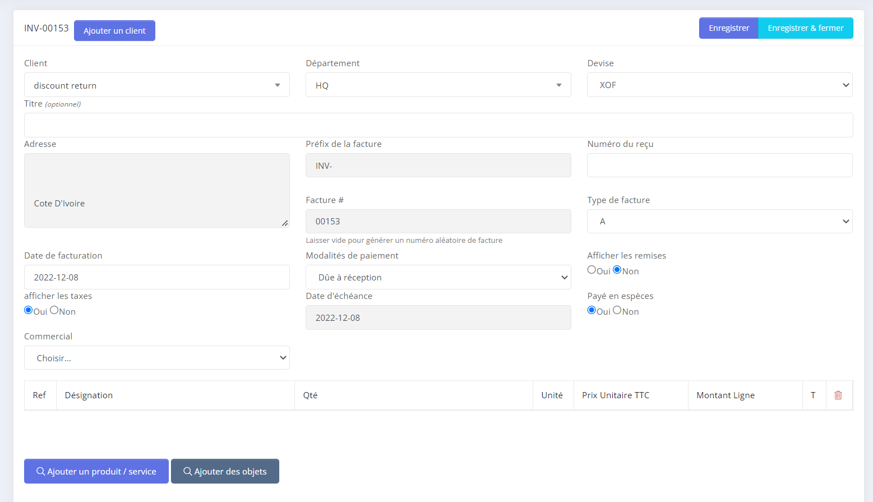Open the Client dropdown
The width and height of the screenshot is (873, 502).
point(156,85)
